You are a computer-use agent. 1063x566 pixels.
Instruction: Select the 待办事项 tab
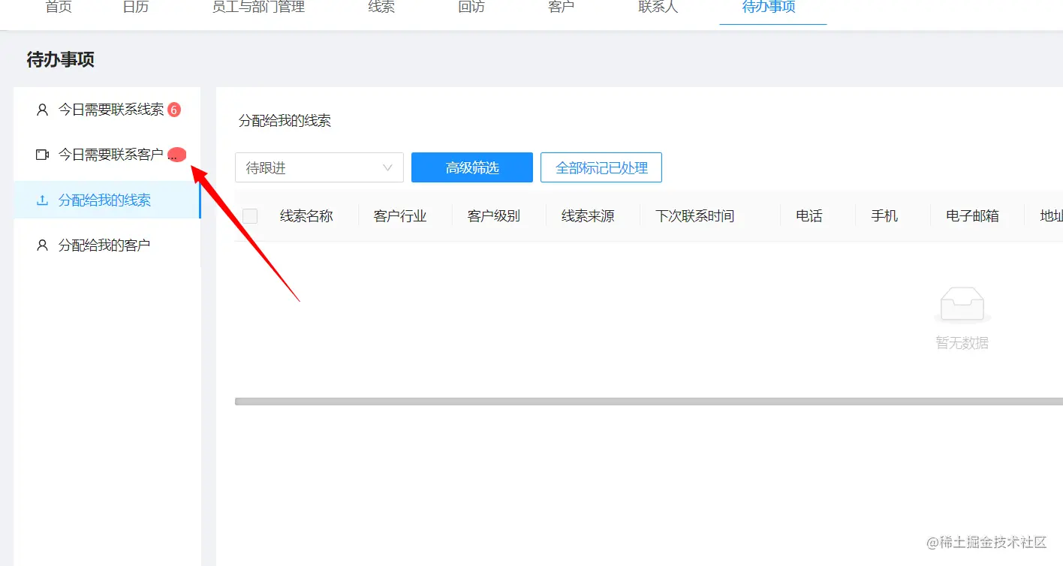pos(769,8)
